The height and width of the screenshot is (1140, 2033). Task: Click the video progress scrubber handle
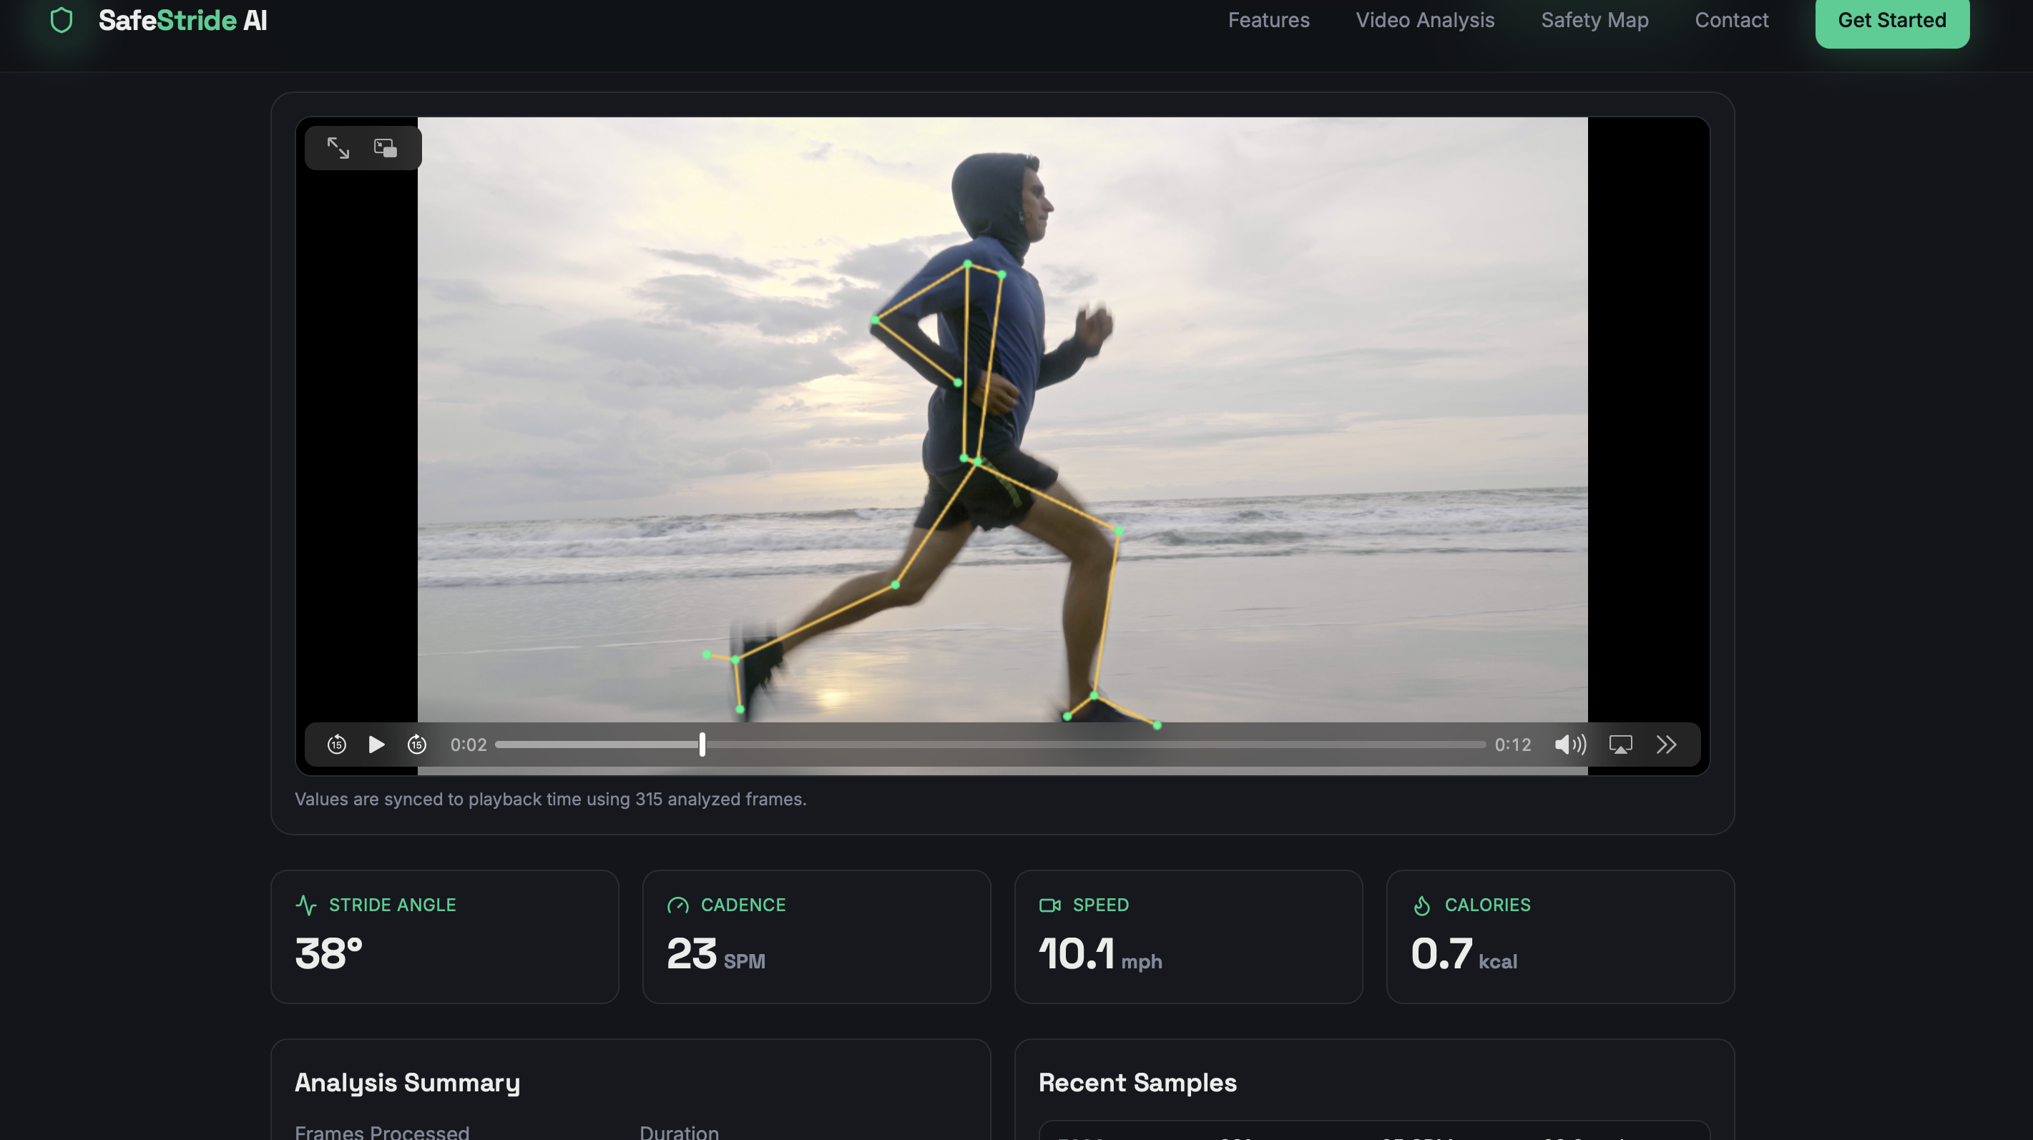(x=702, y=744)
